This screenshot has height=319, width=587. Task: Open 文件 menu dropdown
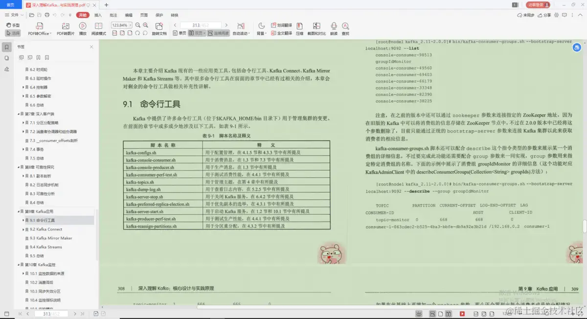14,15
